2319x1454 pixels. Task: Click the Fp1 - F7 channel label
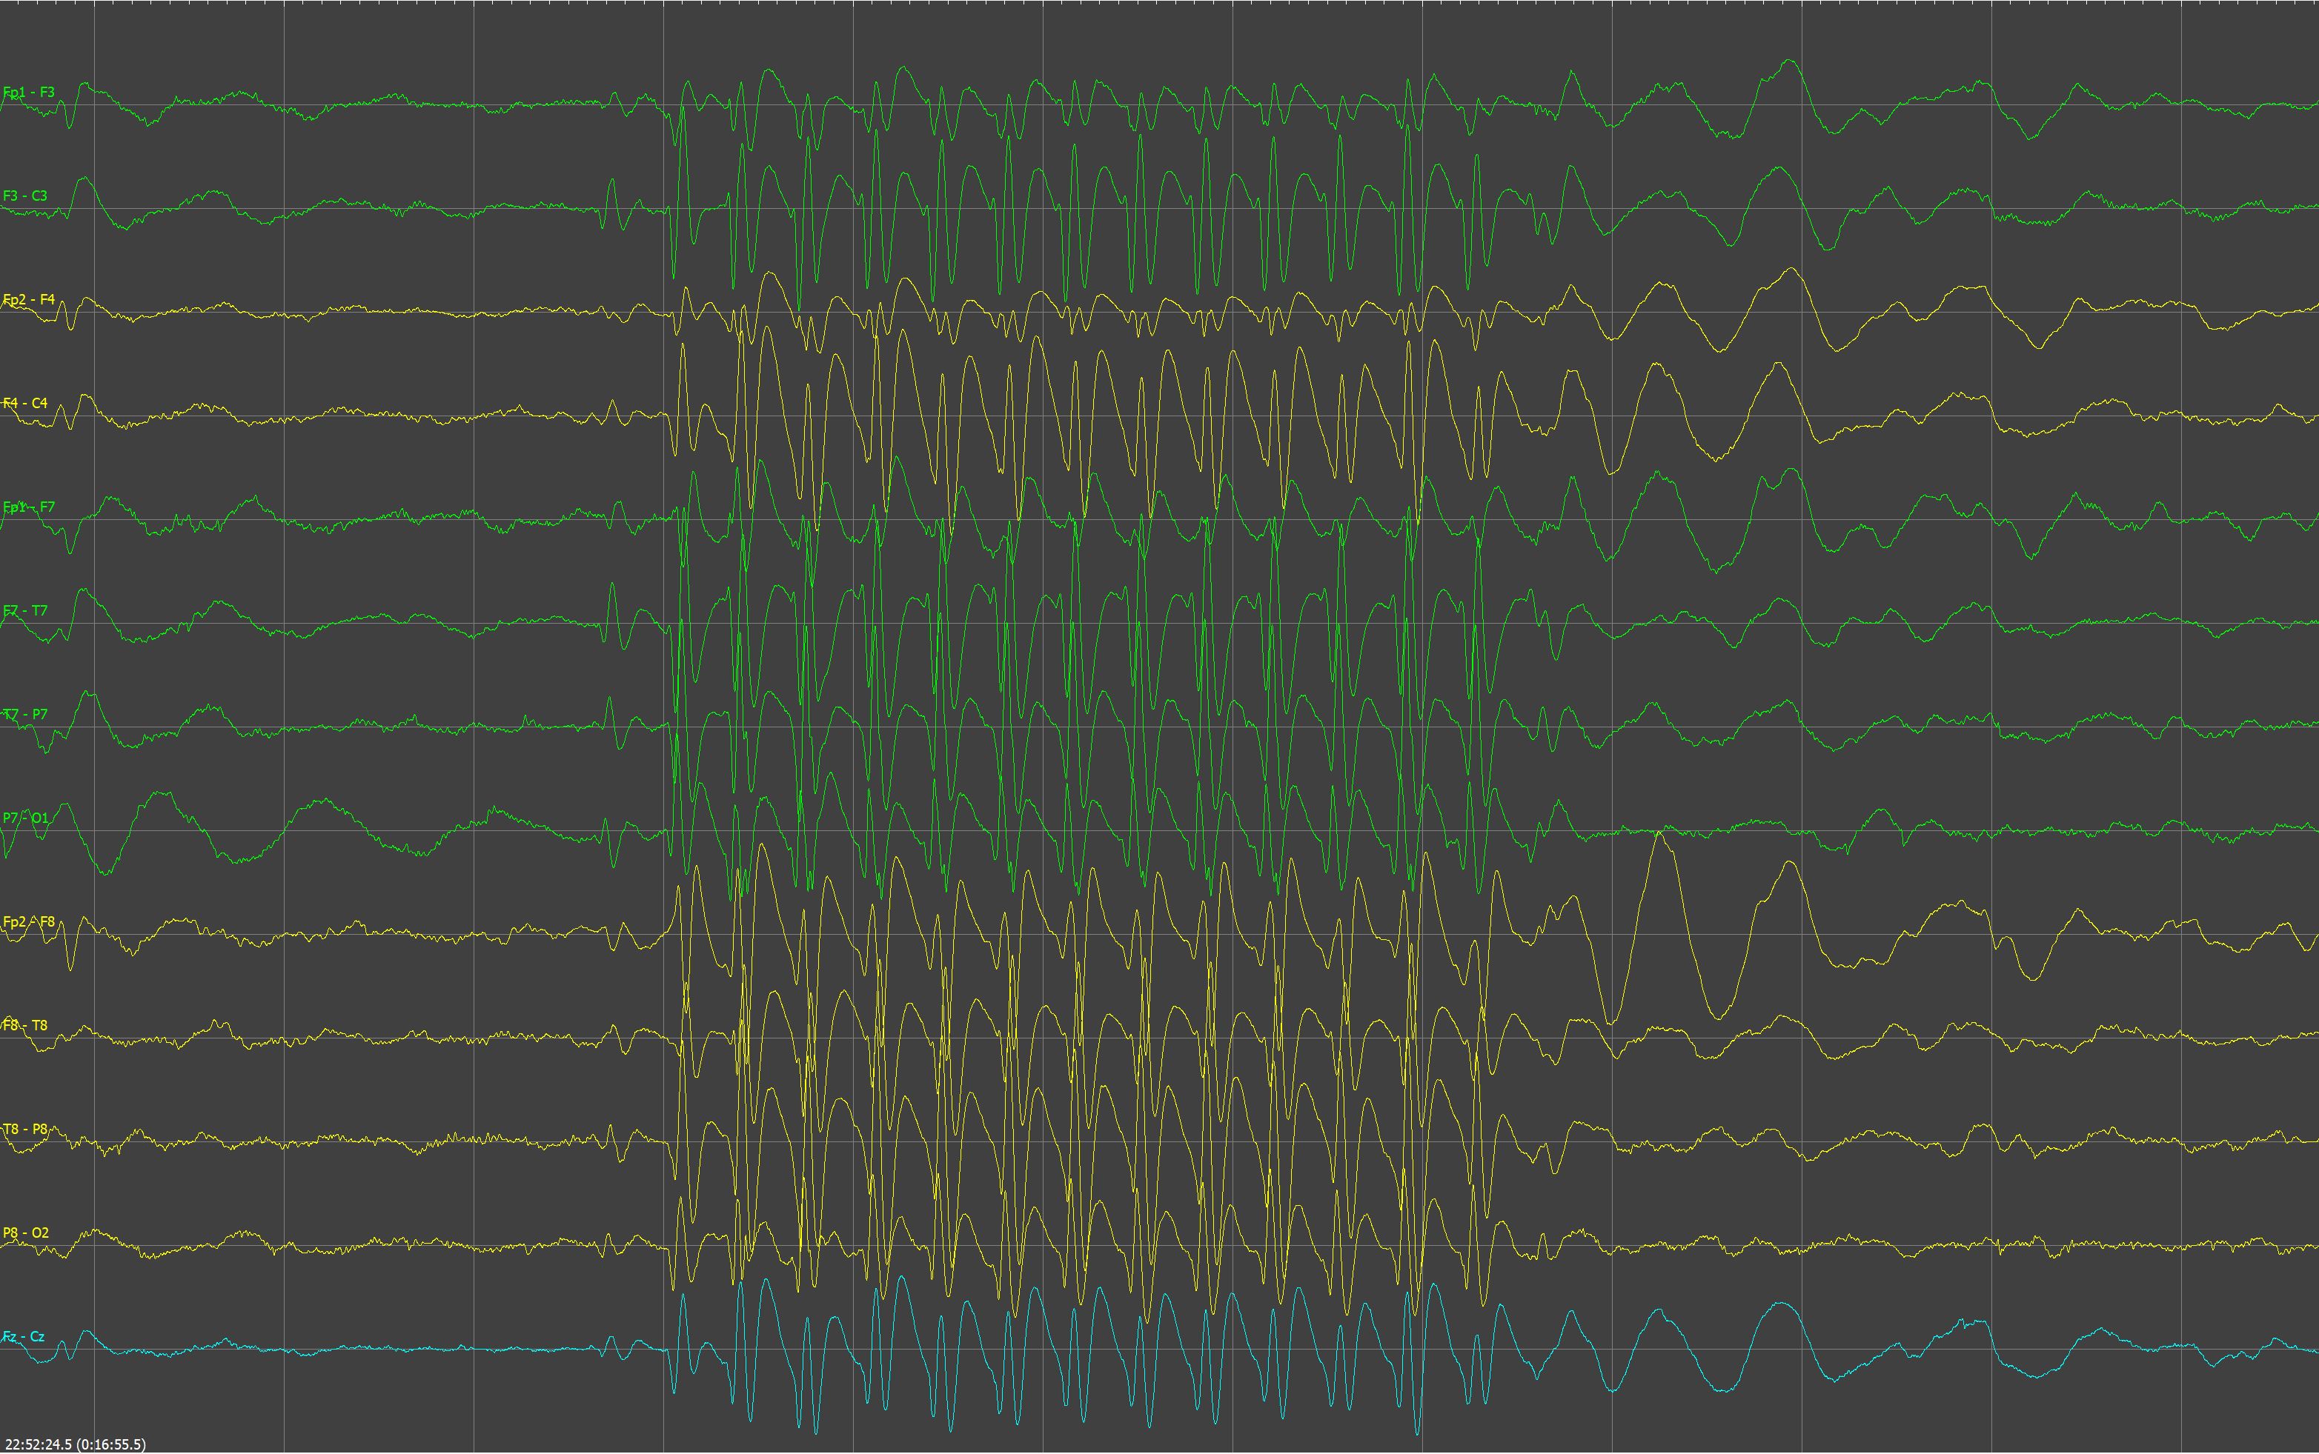[29, 507]
